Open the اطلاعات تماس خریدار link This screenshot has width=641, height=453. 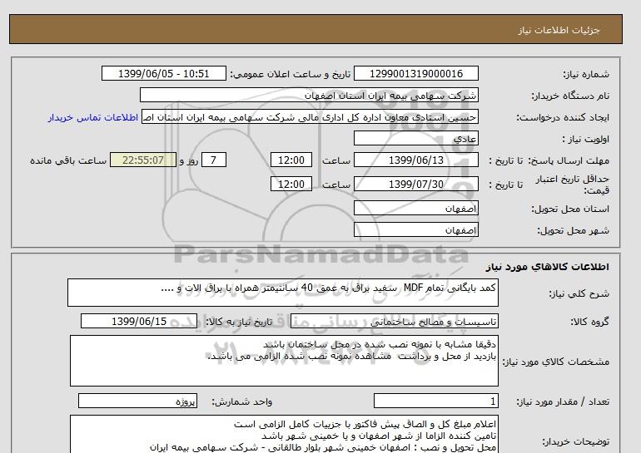92,117
